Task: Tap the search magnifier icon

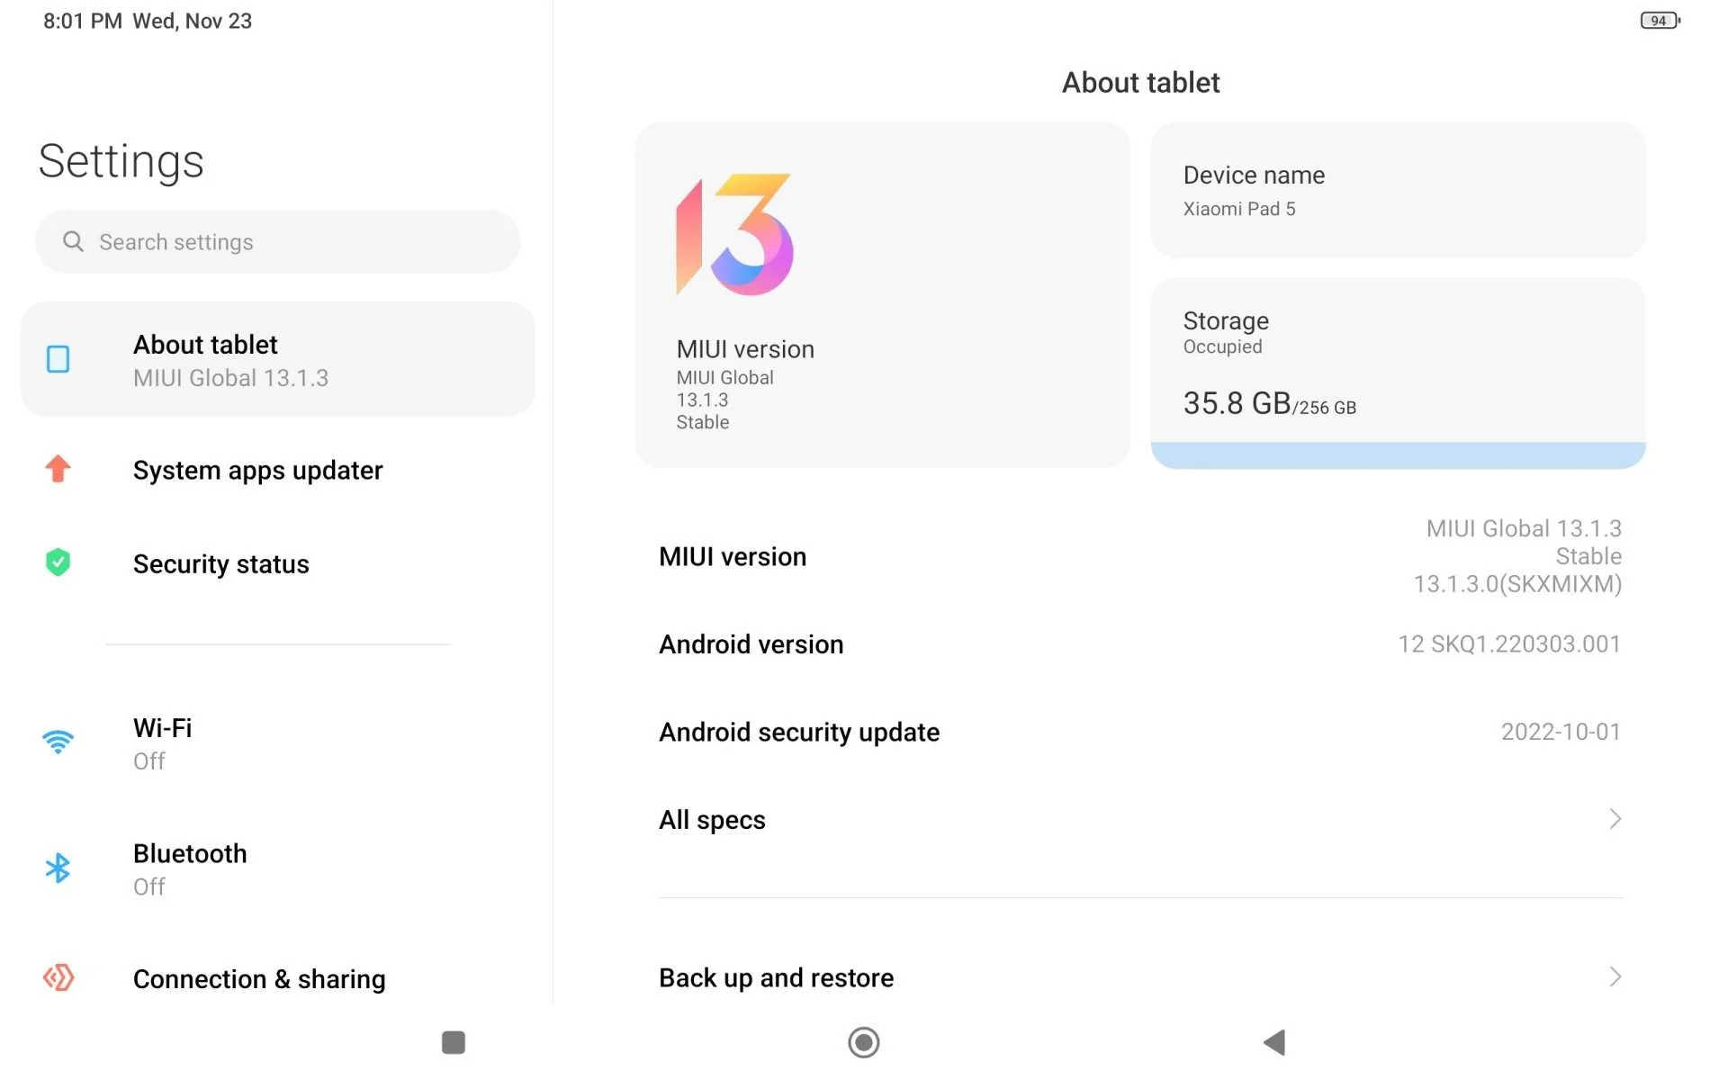Action: 73,241
